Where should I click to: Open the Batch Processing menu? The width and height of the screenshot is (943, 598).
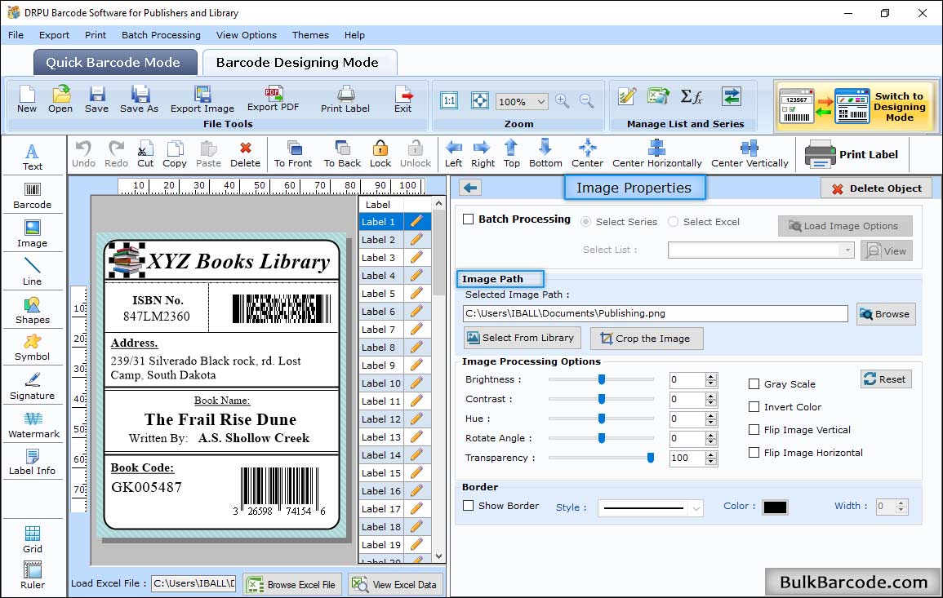pos(161,35)
